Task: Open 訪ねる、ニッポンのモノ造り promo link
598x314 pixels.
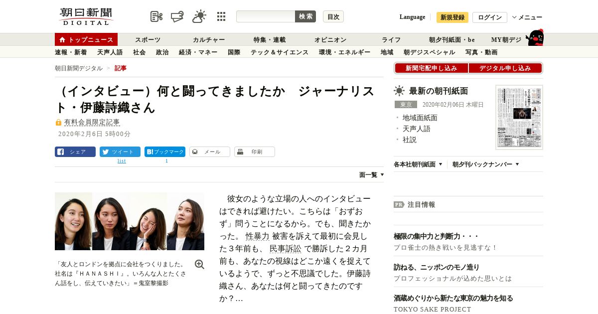Action: 437,267
